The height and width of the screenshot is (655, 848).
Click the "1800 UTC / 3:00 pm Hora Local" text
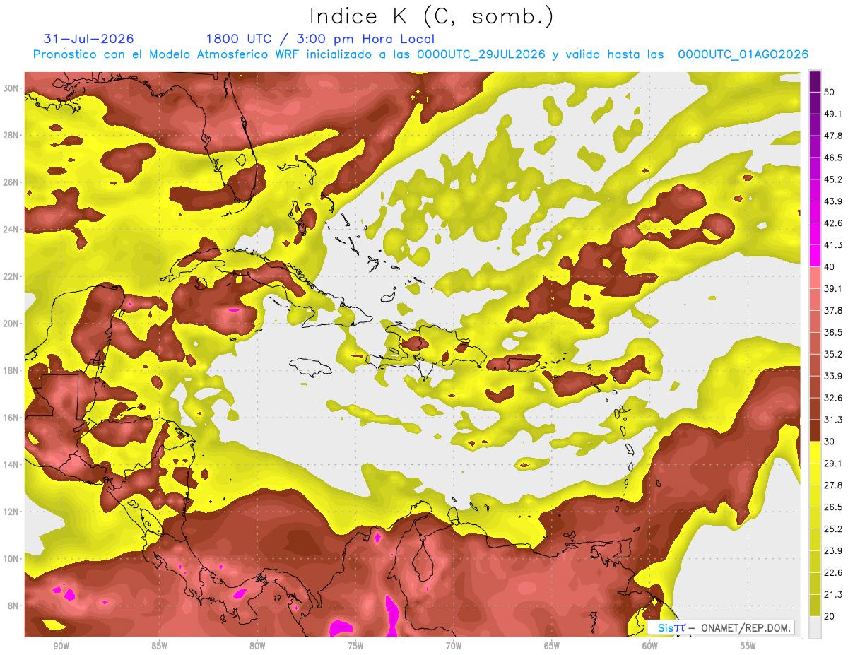(320, 39)
